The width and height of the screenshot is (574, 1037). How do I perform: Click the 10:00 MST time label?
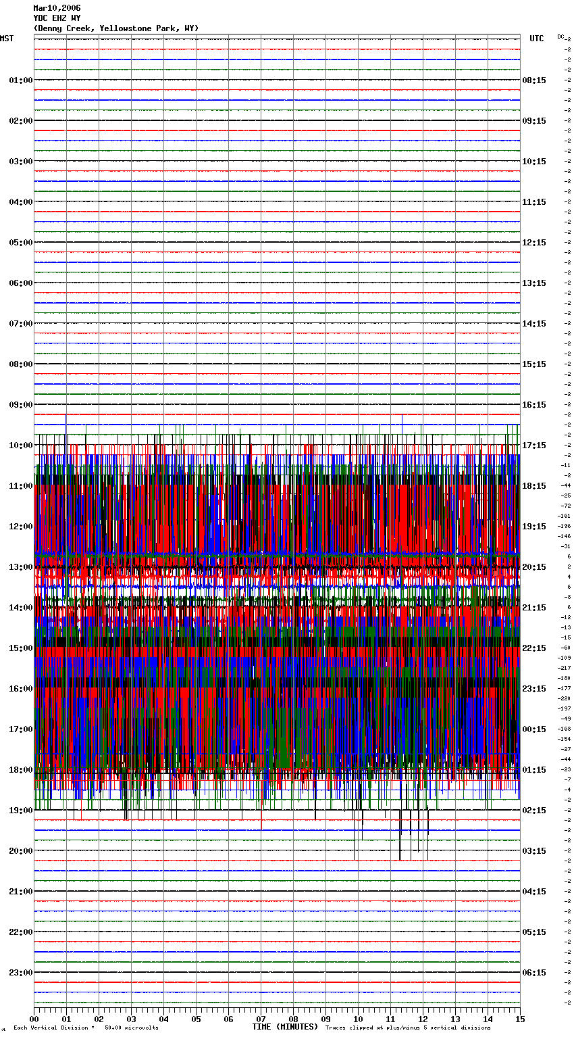point(20,445)
